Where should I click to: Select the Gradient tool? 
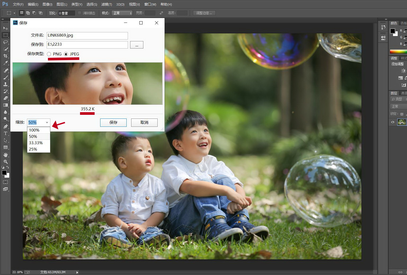pos(6,105)
